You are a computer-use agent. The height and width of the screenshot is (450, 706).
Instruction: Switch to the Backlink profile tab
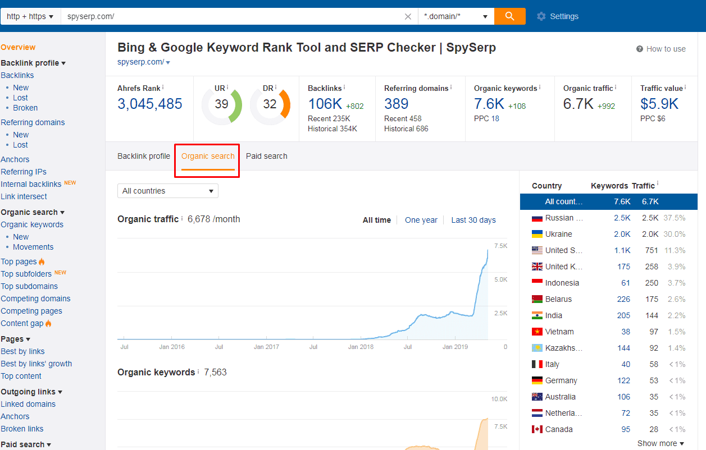click(x=144, y=156)
